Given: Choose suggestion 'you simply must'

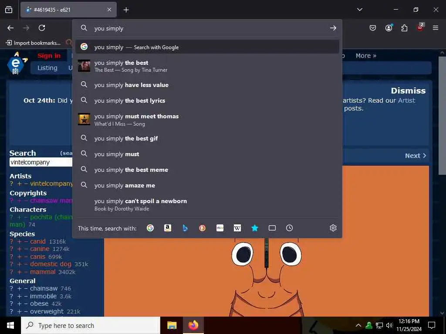Looking at the screenshot, I should pyautogui.click(x=207, y=154).
